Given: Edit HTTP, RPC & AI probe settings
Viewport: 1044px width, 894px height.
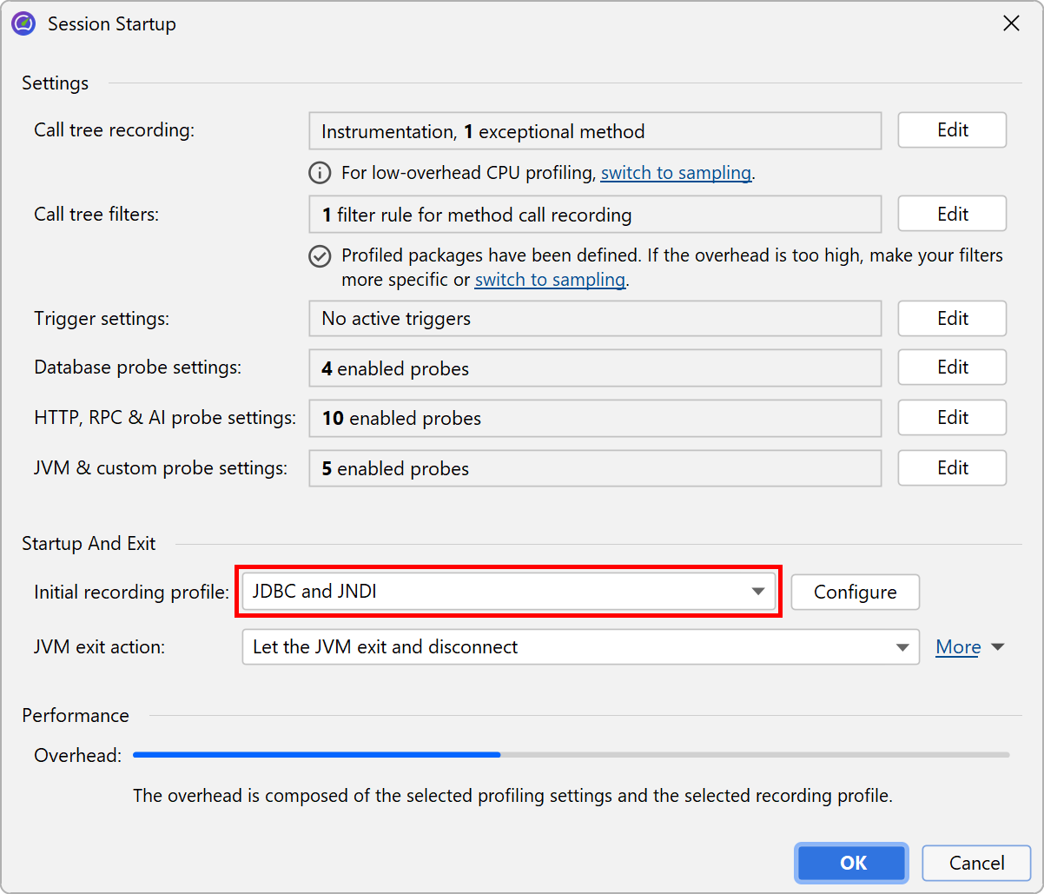Looking at the screenshot, I should [952, 418].
